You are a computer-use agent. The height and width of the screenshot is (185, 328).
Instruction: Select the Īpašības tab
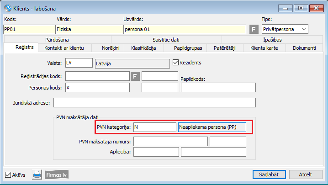click(x=272, y=40)
